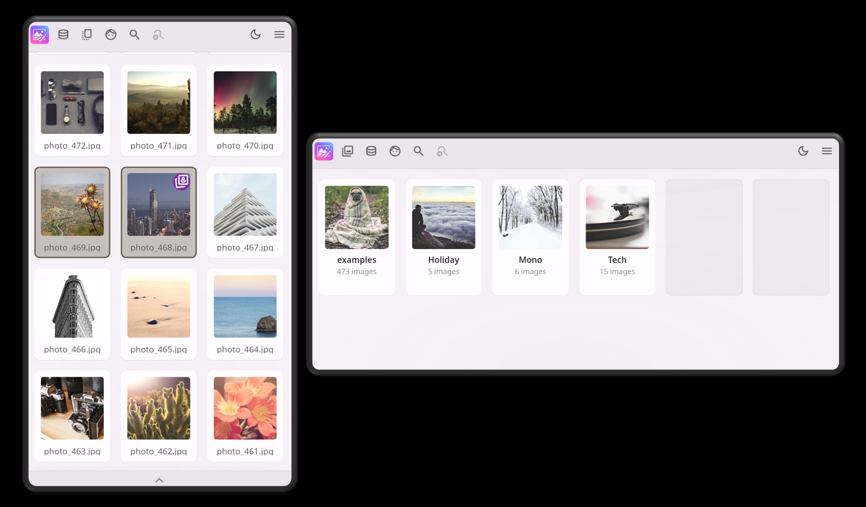Open photo_465.jpg from the photo grid
866x507 pixels.
point(159,306)
